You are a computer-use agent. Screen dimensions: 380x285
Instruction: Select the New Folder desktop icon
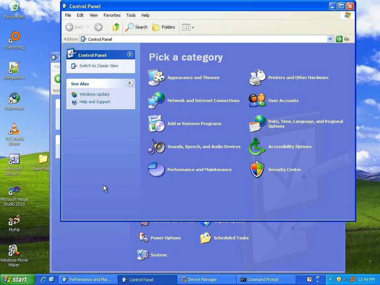tap(42, 163)
